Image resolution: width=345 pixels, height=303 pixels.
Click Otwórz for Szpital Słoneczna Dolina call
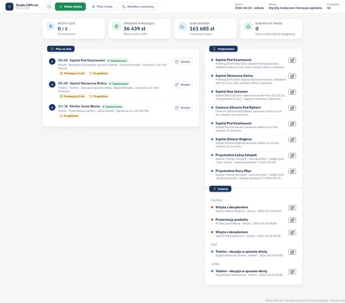click(182, 84)
